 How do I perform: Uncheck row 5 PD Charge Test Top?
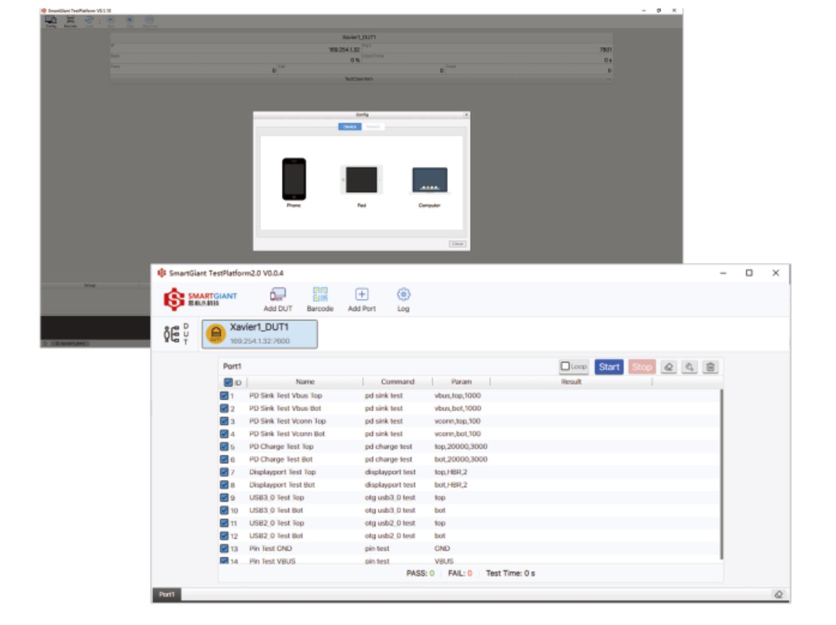pyautogui.click(x=224, y=447)
